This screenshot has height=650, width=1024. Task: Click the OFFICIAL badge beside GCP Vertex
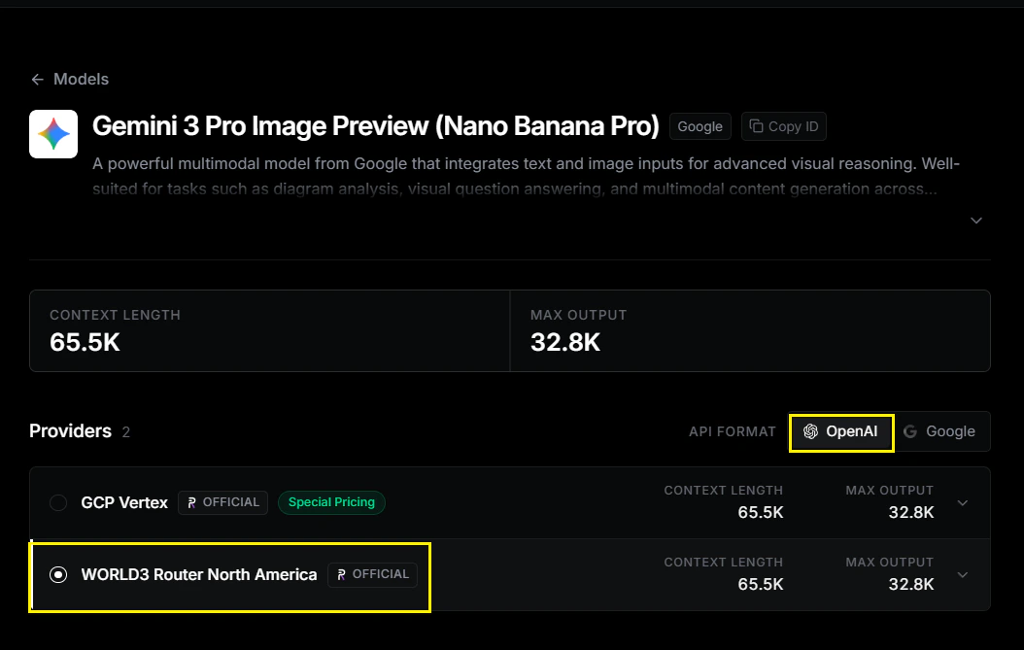[223, 502]
